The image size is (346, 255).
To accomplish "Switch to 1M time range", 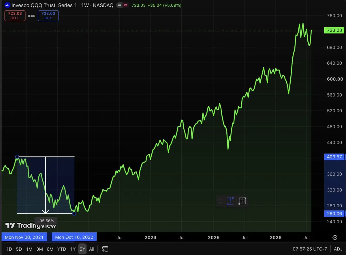I will [x=29, y=249].
